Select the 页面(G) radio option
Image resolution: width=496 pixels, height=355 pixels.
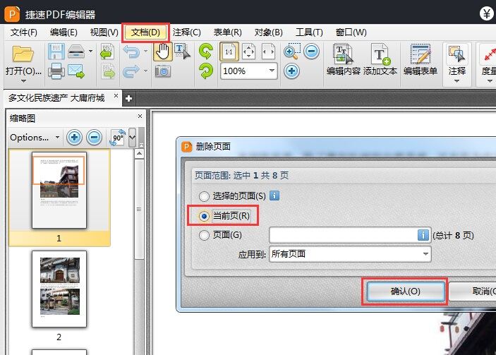click(x=204, y=236)
